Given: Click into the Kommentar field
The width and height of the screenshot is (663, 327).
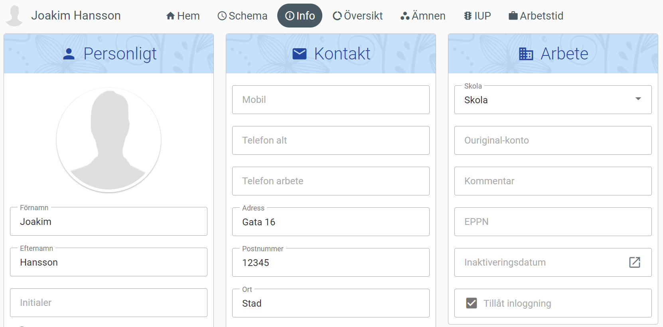Looking at the screenshot, I should pyautogui.click(x=553, y=181).
